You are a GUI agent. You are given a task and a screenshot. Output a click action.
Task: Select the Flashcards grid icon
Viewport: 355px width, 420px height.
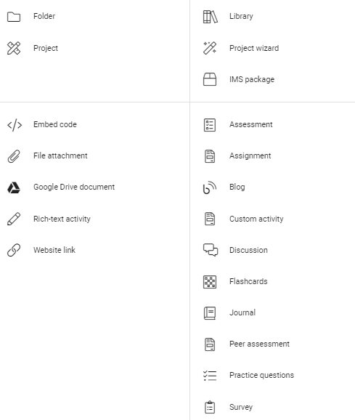[210, 282]
